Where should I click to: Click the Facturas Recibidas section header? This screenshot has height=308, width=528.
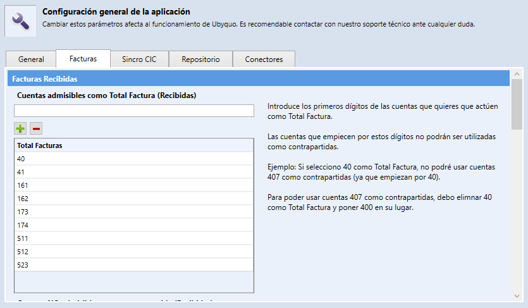258,78
